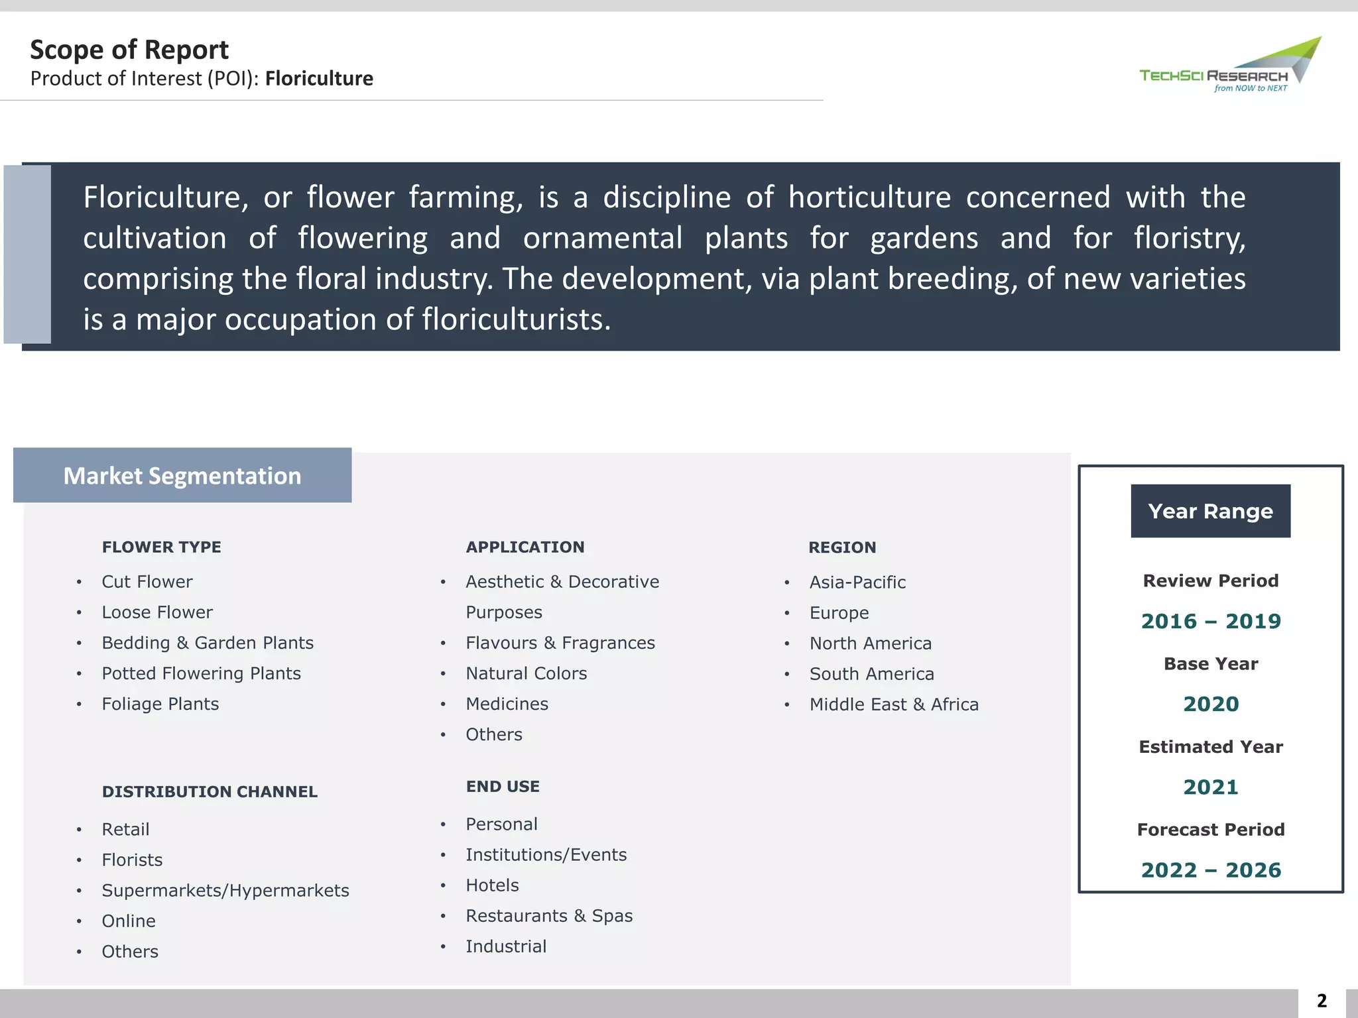Click the page number 2
The width and height of the screenshot is (1358, 1018).
pyautogui.click(x=1322, y=1001)
